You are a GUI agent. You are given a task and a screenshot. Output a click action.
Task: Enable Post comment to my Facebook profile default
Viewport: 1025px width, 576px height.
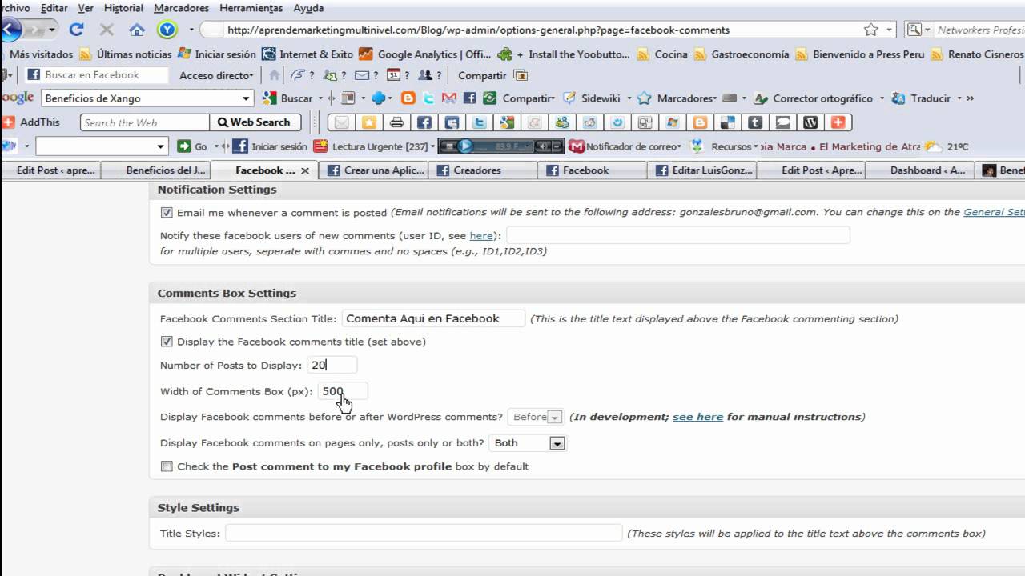point(167,466)
